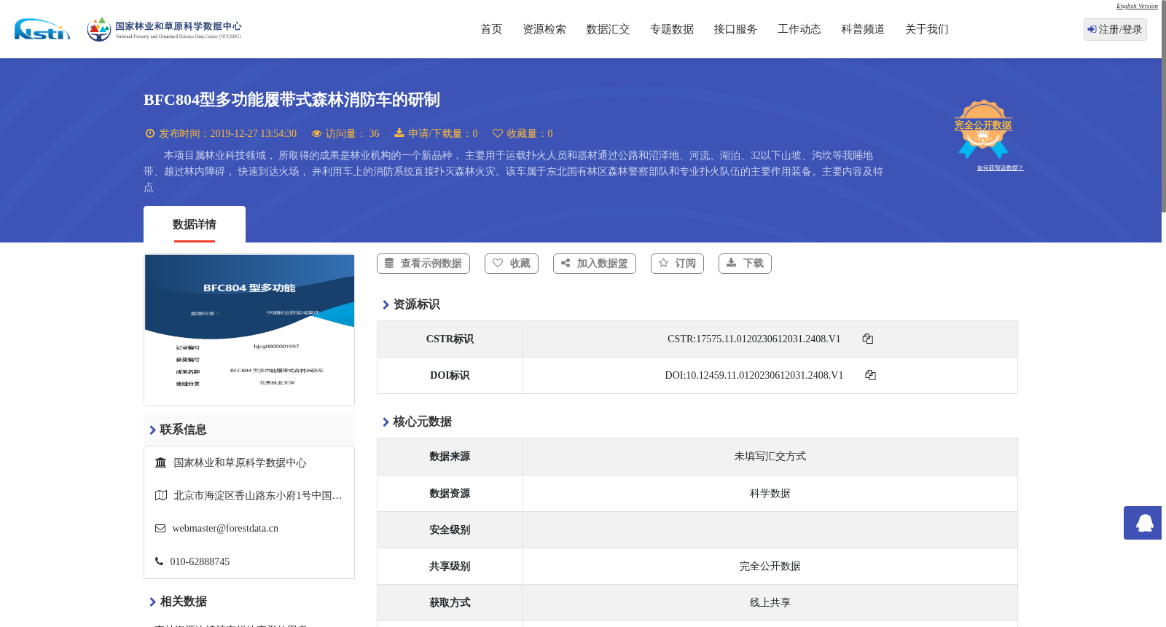Click the favorites count heart icon
This screenshot has height=627, width=1166.
coord(498,133)
